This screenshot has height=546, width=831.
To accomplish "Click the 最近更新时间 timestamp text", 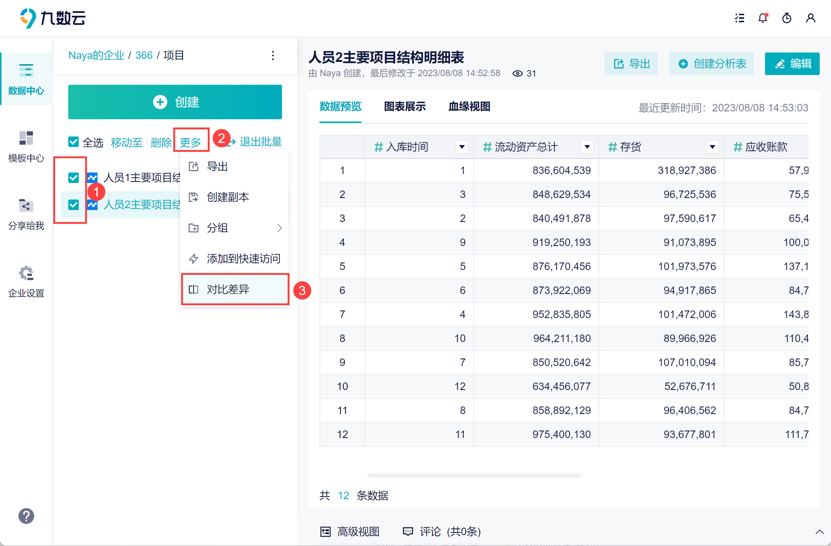I will (x=723, y=108).
